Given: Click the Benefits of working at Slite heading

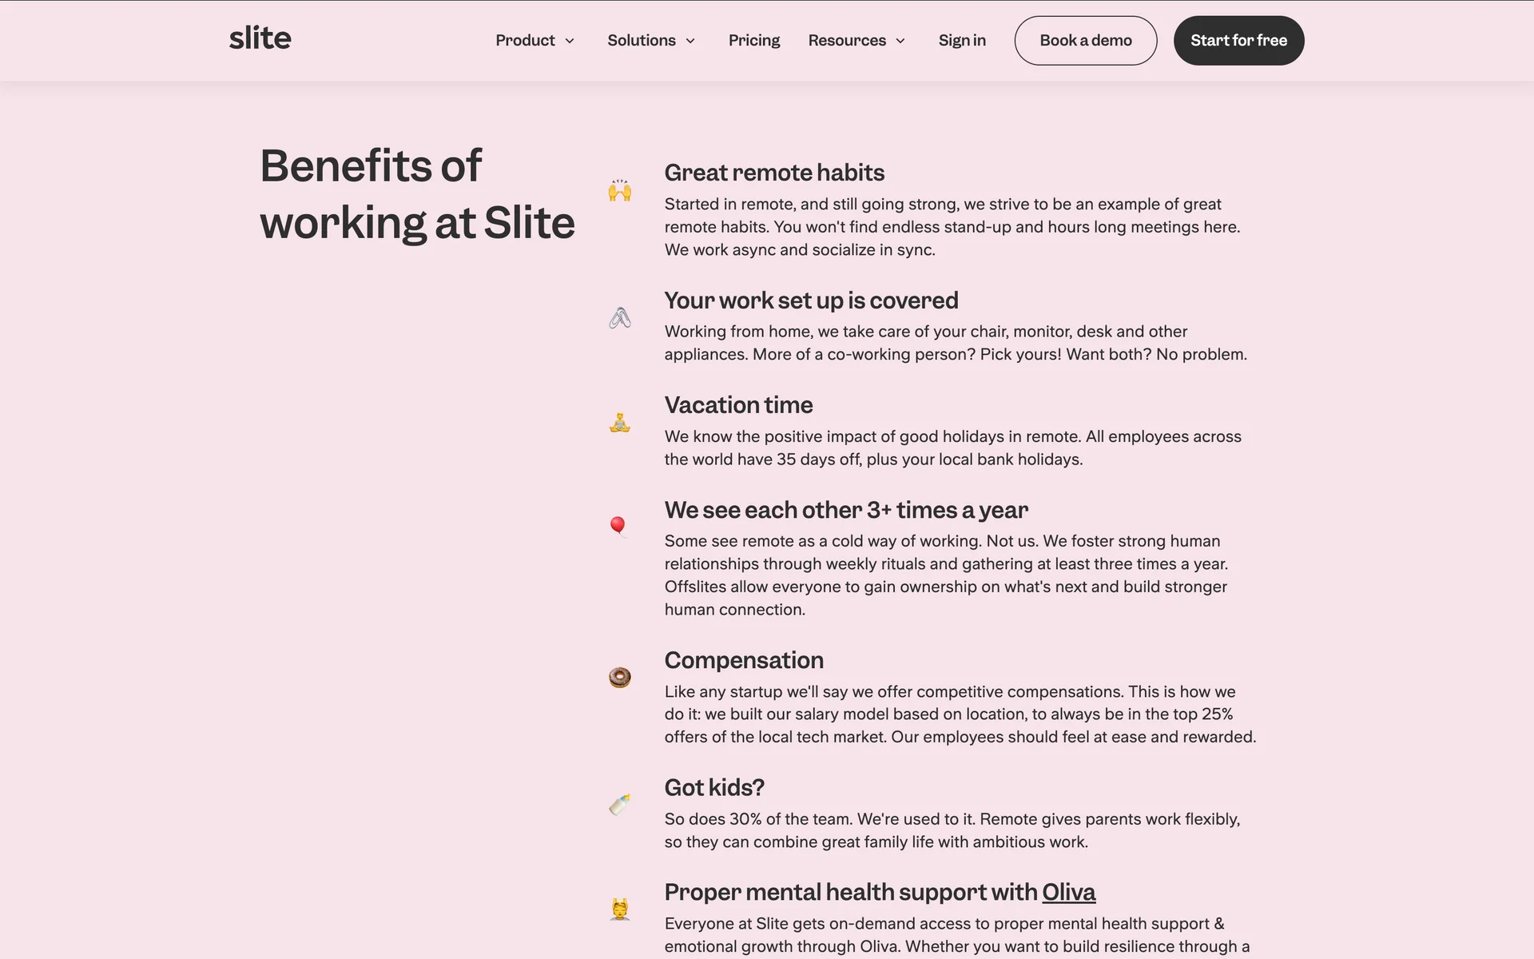Looking at the screenshot, I should 417,194.
